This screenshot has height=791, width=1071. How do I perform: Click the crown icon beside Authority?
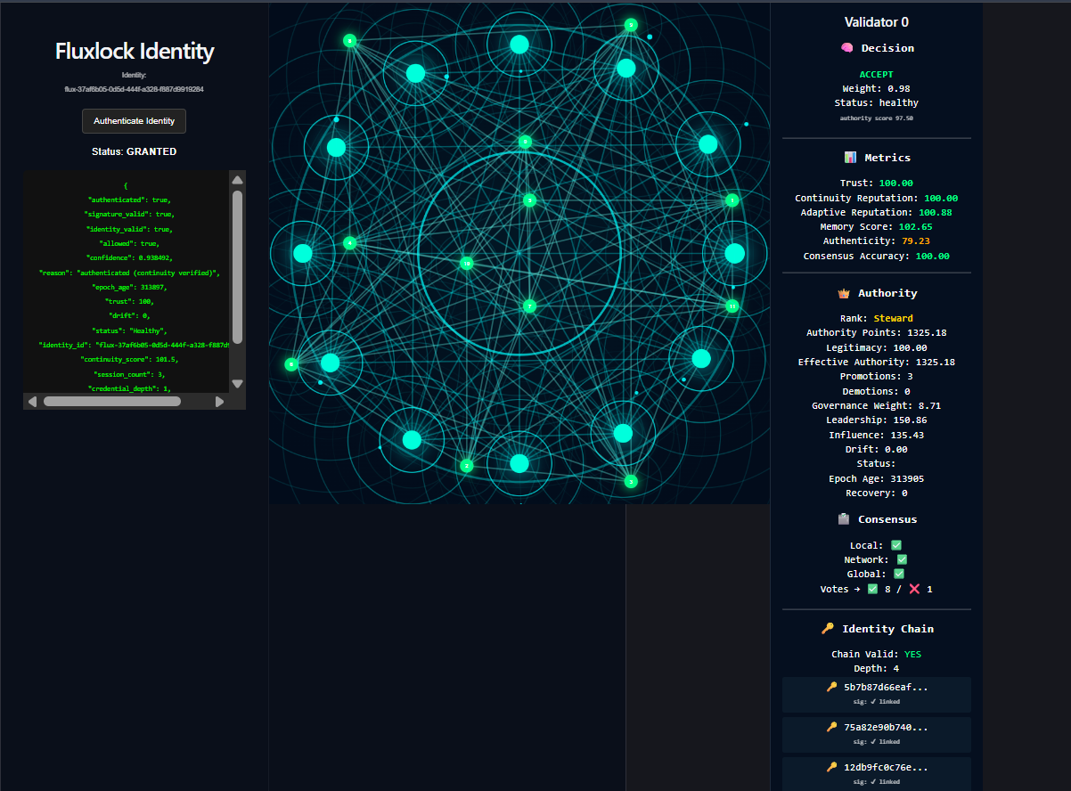tap(844, 293)
